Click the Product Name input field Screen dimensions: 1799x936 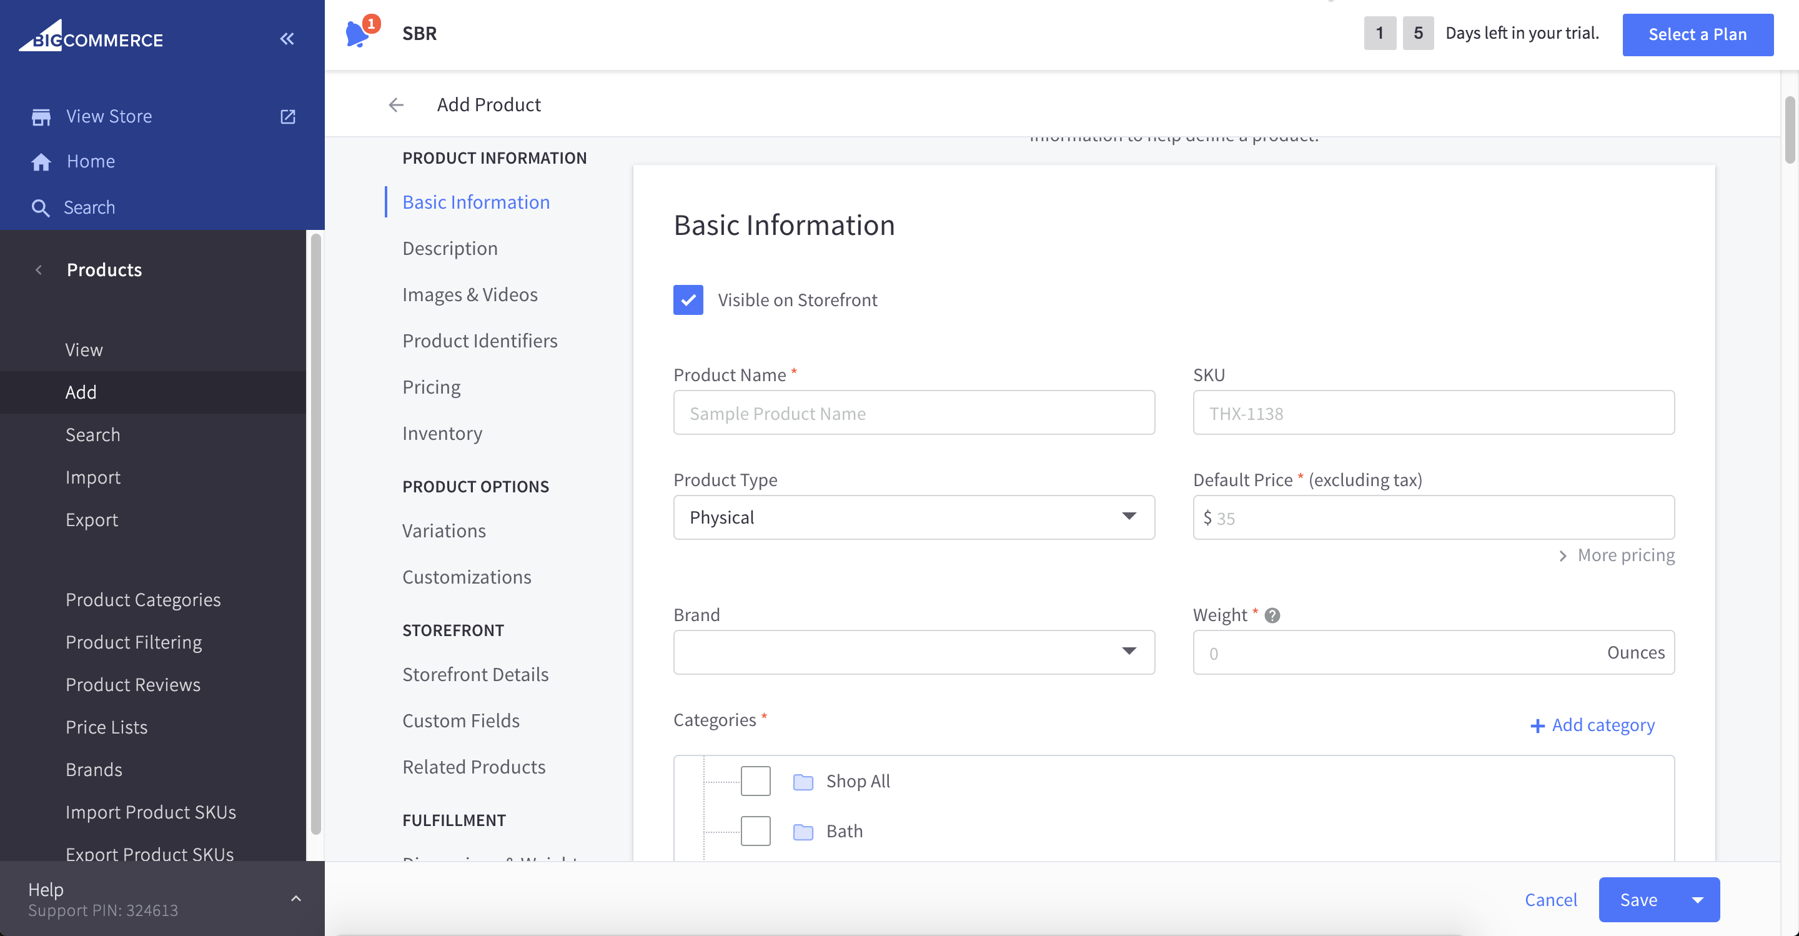tap(913, 413)
